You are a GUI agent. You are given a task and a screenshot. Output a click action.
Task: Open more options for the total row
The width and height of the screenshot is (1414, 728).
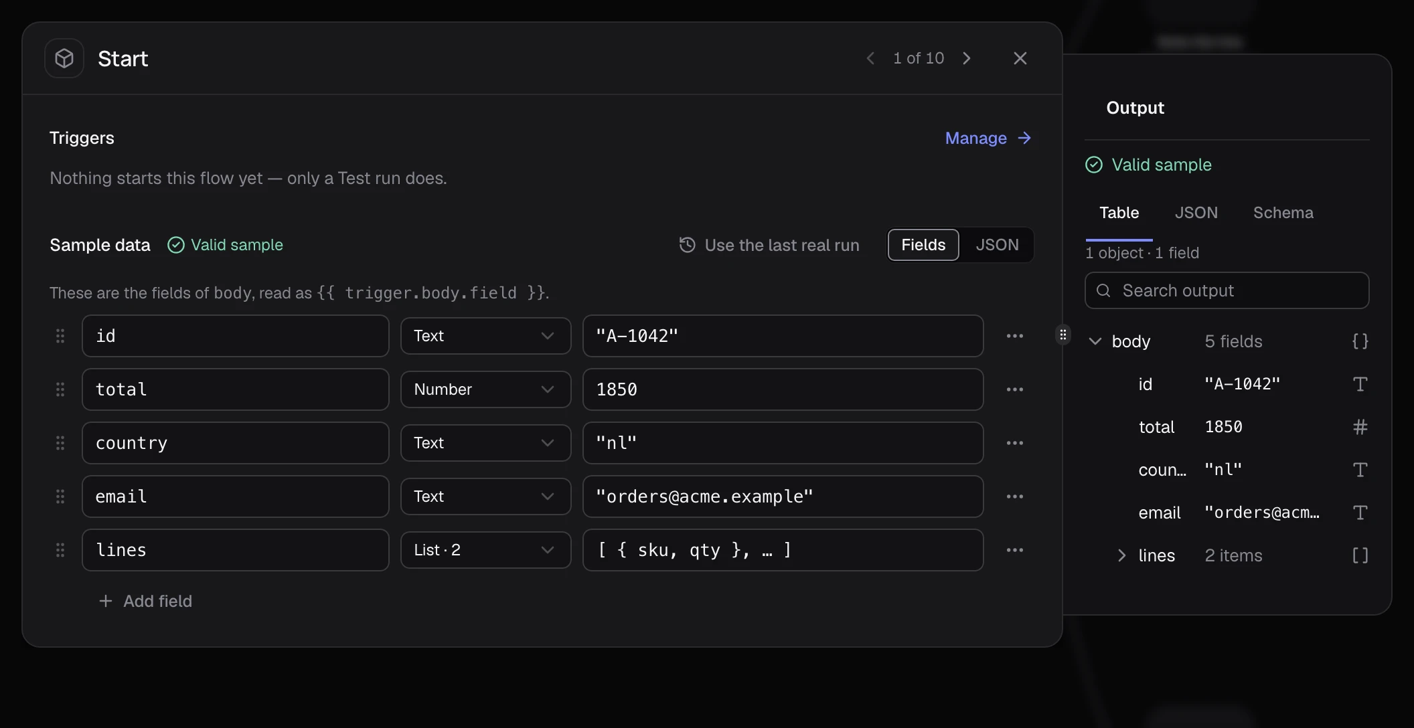click(1014, 389)
